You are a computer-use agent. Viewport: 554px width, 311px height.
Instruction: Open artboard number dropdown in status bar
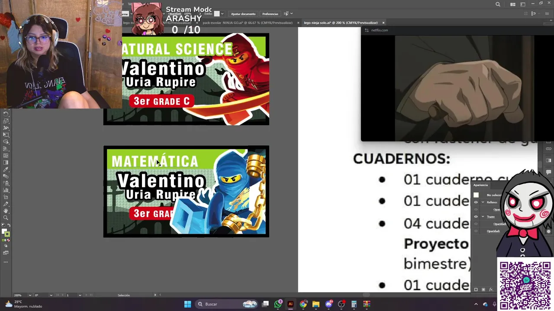(80, 295)
